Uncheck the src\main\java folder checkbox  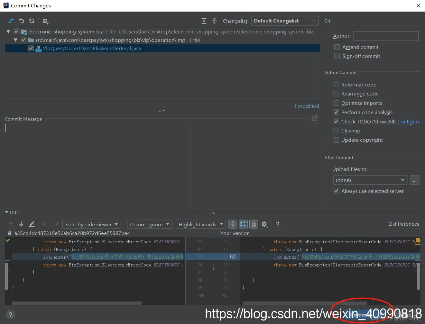point(23,40)
